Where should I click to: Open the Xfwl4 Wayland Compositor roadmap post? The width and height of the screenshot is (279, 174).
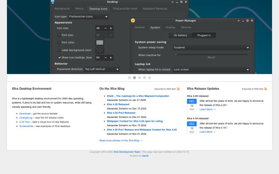(x=138, y=96)
